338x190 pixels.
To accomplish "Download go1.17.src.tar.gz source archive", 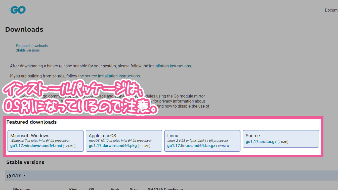I will tap(261, 141).
